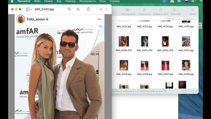
Task: Open the Файл menu
Action: tap(37, 1)
